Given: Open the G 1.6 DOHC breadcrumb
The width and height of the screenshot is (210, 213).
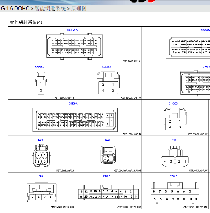Looking at the screenshot, I should [15, 9].
